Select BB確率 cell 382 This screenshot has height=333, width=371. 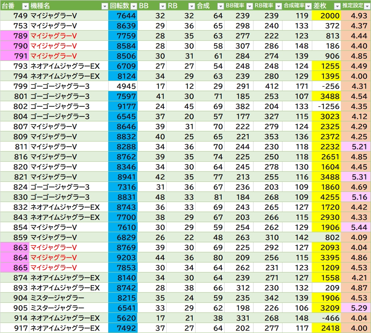click(x=239, y=106)
